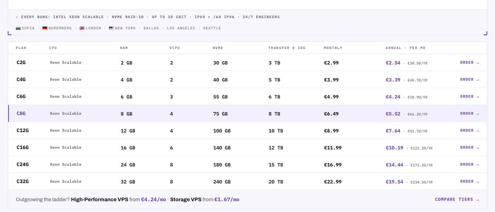Select the Dallas location text

point(151,28)
